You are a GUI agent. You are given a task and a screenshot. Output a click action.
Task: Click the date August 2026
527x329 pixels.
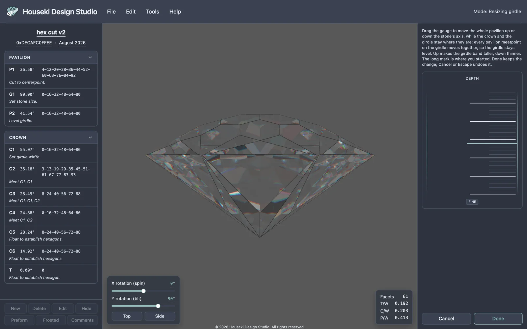pyautogui.click(x=72, y=43)
